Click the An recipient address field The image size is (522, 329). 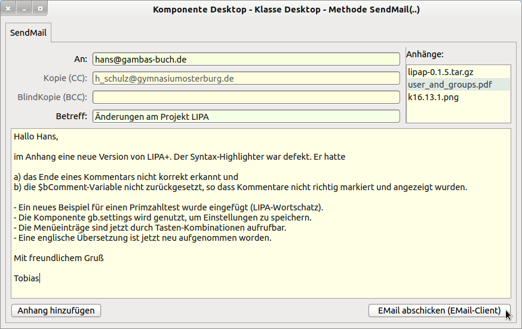(x=246, y=60)
